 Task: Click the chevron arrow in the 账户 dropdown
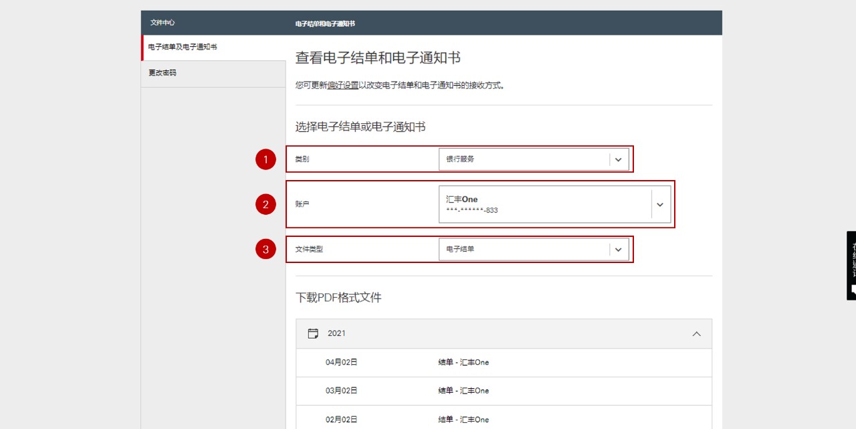tap(660, 204)
